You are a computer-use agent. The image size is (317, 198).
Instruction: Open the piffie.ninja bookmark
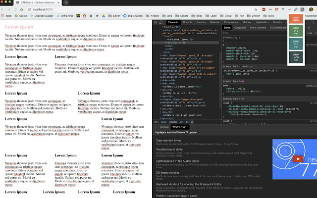click(x=65, y=16)
